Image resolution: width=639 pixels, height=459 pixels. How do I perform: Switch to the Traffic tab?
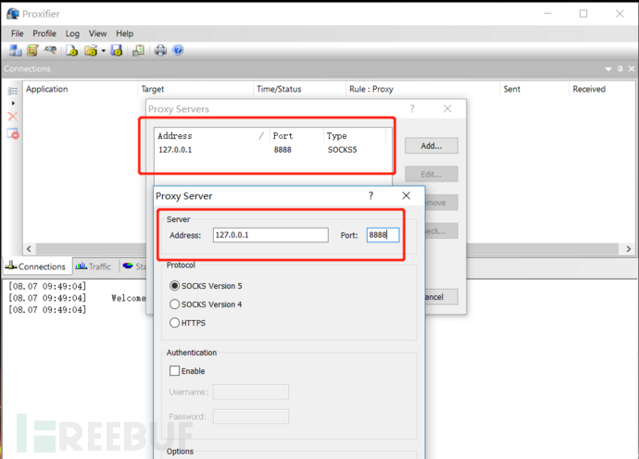(x=94, y=267)
